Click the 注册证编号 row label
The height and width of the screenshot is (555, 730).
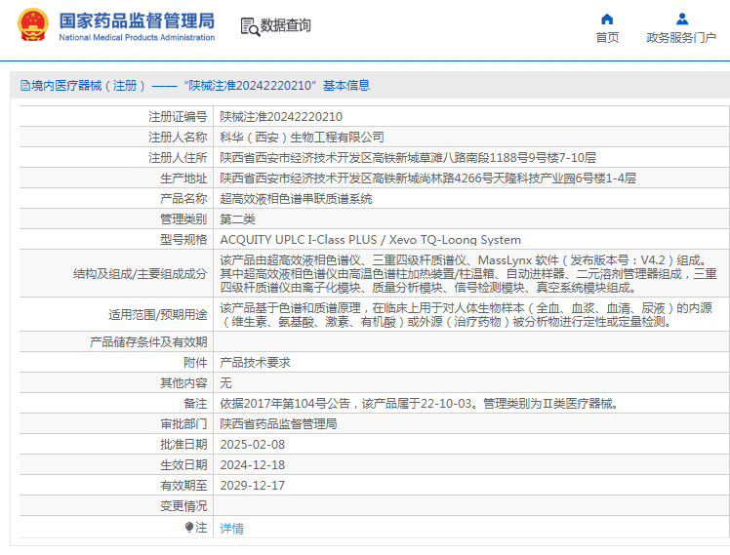[178, 117]
